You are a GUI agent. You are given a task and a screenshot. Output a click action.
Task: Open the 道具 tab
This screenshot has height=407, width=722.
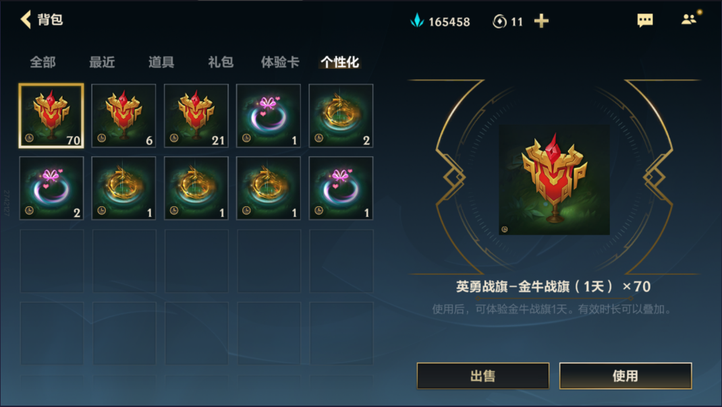point(161,62)
